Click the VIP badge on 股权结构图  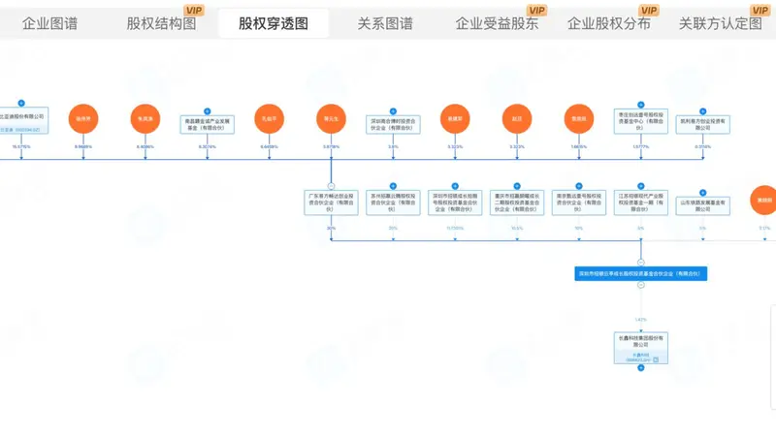(x=193, y=11)
